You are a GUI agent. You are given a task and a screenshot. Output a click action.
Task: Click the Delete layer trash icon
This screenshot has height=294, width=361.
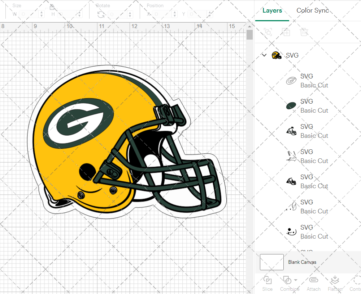coord(304,32)
